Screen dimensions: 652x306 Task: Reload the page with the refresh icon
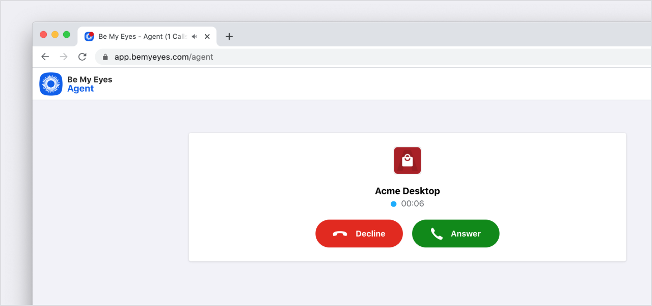point(82,57)
